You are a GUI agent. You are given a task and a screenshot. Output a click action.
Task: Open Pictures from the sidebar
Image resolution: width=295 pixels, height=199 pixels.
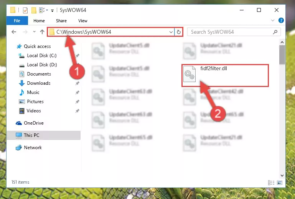click(x=35, y=102)
